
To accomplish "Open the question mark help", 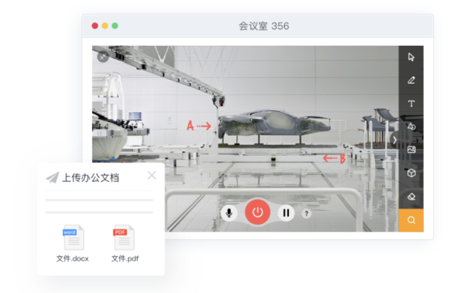I will [x=307, y=213].
